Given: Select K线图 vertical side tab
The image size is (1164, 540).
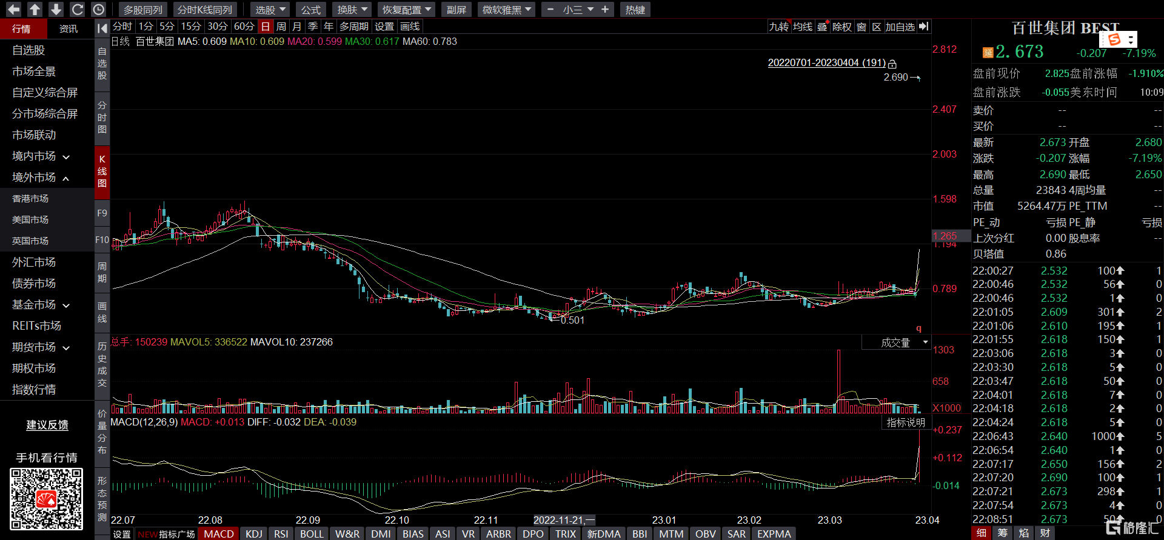Looking at the screenshot, I should pos(102,172).
